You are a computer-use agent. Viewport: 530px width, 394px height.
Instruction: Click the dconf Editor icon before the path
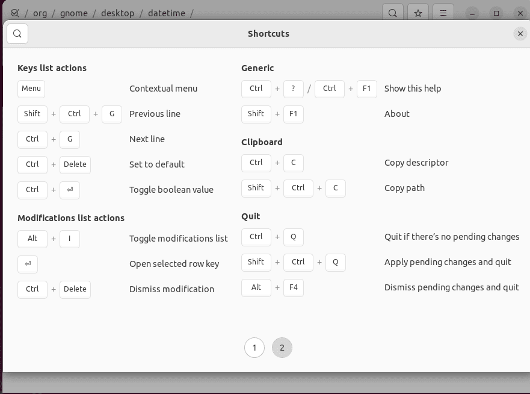(x=15, y=12)
